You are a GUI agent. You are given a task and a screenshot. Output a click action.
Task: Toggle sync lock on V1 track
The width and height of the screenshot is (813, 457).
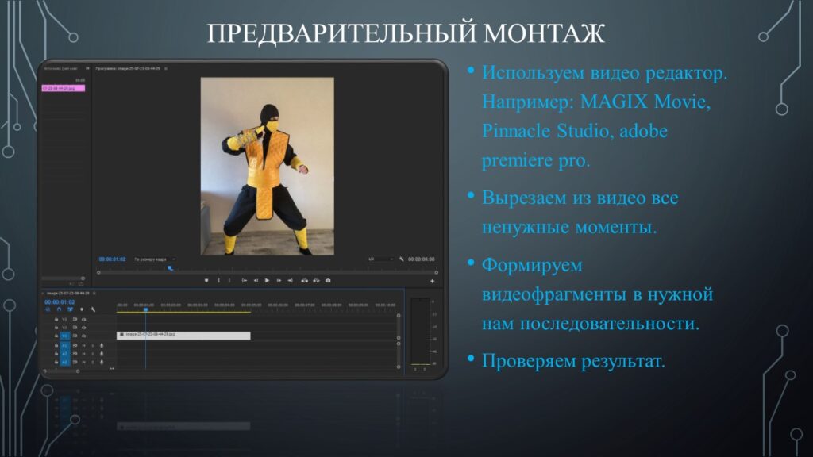coord(75,336)
